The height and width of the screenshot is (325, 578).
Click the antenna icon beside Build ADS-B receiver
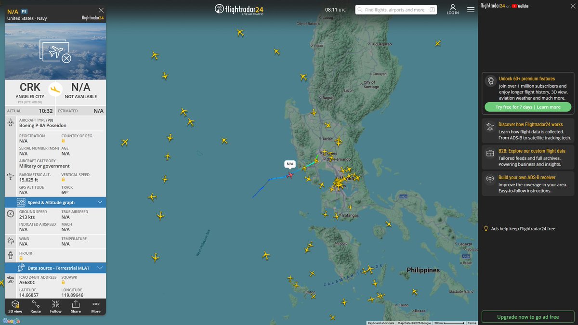click(x=490, y=180)
